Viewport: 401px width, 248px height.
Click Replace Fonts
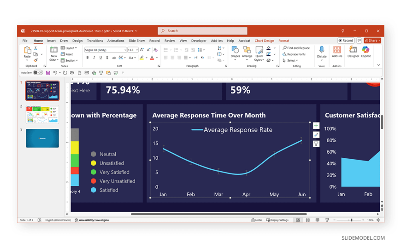tap(294, 54)
